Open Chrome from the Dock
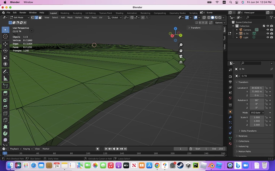 [x=157, y=165]
